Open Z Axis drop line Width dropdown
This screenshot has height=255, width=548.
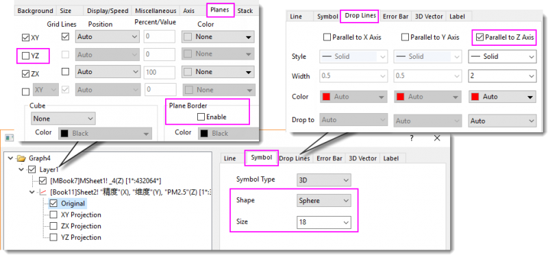coord(502,75)
